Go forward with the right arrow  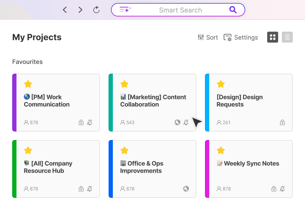tap(80, 10)
